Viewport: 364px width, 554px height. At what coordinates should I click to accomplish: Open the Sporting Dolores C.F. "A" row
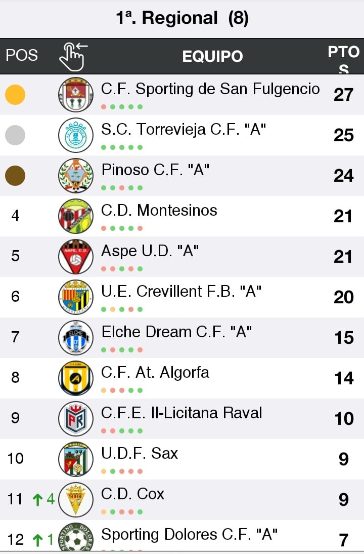[182, 536]
